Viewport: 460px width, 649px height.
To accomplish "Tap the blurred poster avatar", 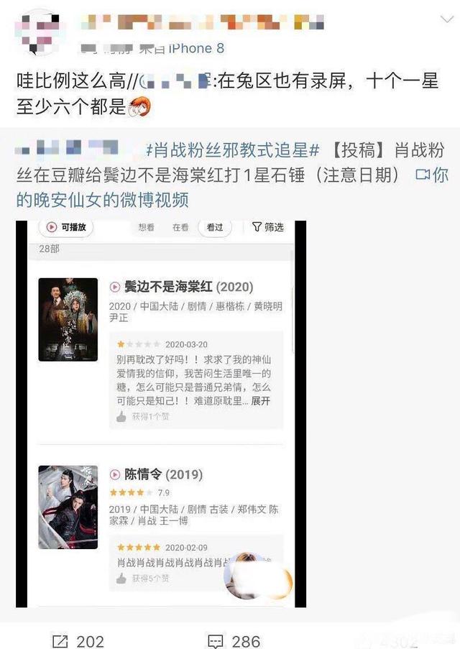I will (37, 33).
